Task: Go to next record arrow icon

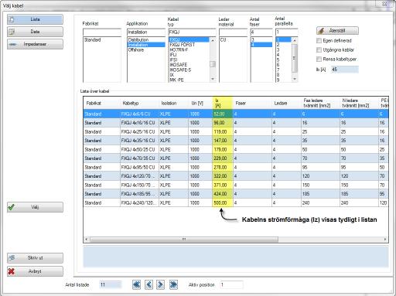Action: (160, 284)
